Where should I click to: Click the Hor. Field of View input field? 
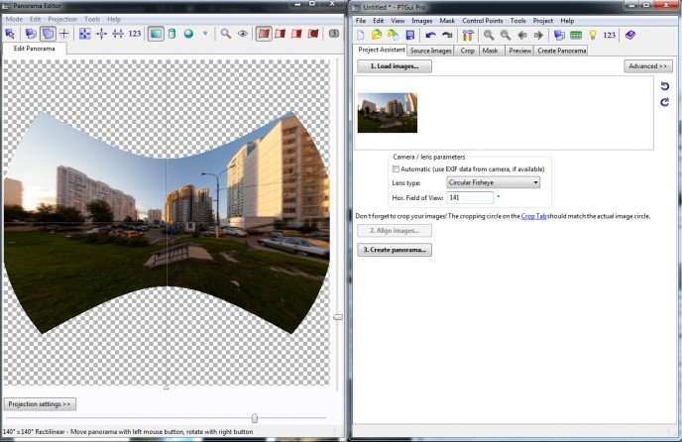tap(470, 197)
